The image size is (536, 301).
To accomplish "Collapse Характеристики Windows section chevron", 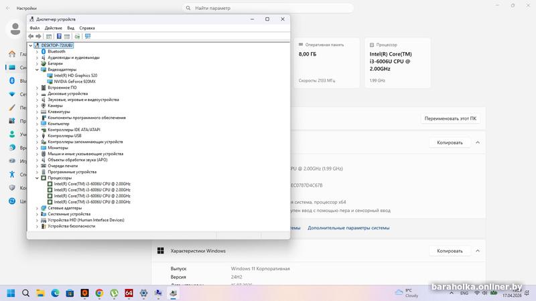I will click(x=478, y=251).
